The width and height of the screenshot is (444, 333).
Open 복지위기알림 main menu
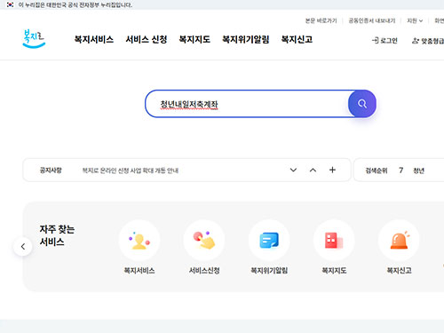pos(246,40)
